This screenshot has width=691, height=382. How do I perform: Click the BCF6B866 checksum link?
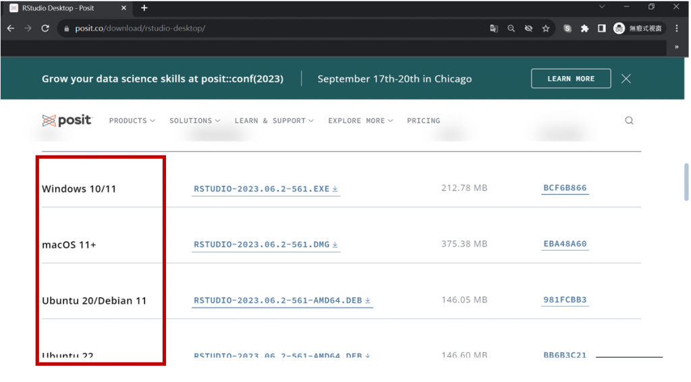[565, 188]
